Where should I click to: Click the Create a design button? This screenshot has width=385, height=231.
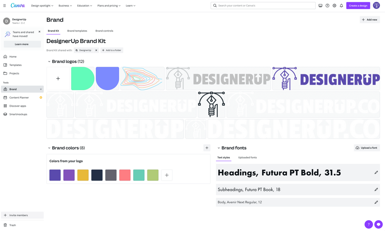[x=358, y=5]
